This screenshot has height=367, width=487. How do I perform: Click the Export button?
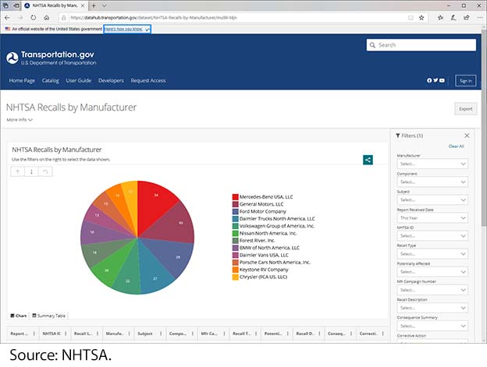coord(466,109)
